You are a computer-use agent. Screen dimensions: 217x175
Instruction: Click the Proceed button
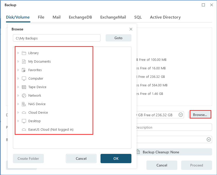196,165
